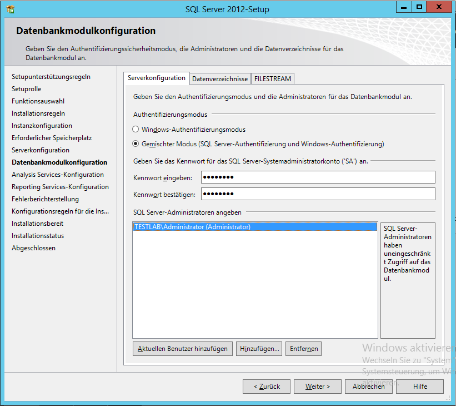
Task: Maximize the SQL Server 2012-Setup window
Action: point(419,7)
